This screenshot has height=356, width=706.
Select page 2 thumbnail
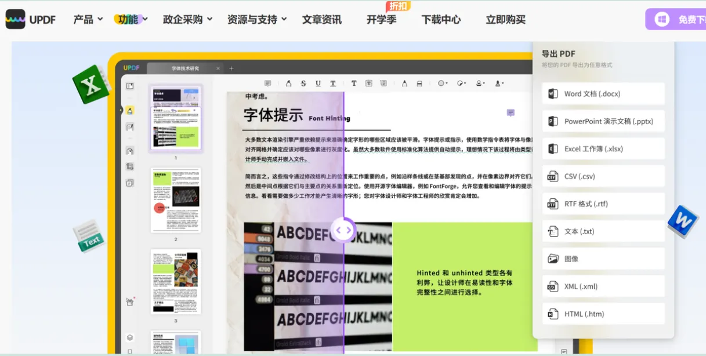click(176, 200)
